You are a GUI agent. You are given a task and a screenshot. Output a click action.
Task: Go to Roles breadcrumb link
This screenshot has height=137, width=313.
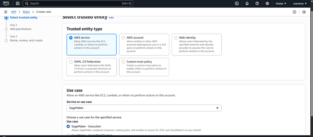click(x=26, y=12)
